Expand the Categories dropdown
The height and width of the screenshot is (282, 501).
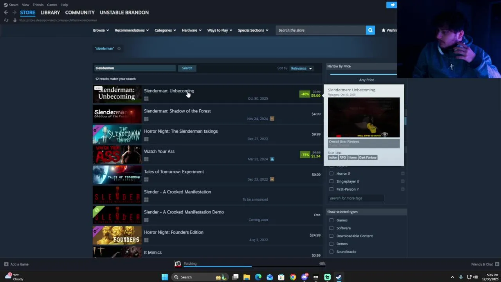pyautogui.click(x=165, y=30)
